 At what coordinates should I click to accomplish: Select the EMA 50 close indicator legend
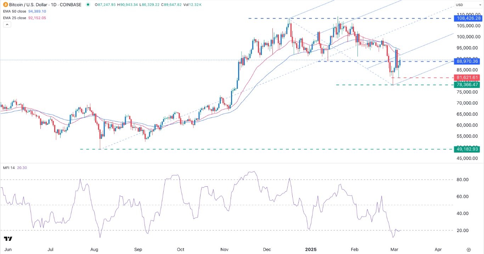coord(15,11)
